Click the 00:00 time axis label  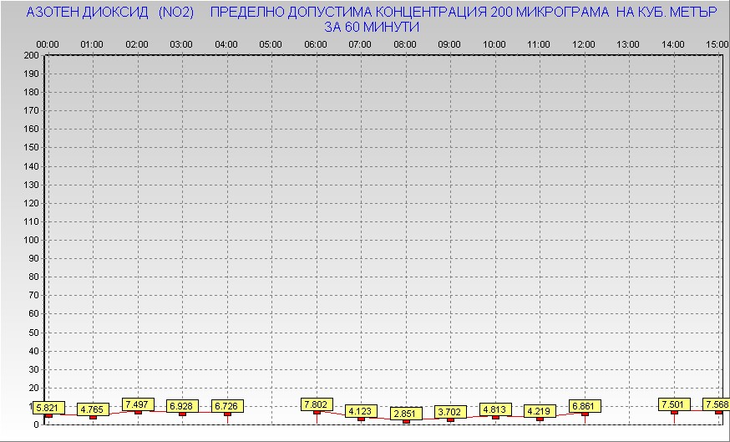coord(48,45)
